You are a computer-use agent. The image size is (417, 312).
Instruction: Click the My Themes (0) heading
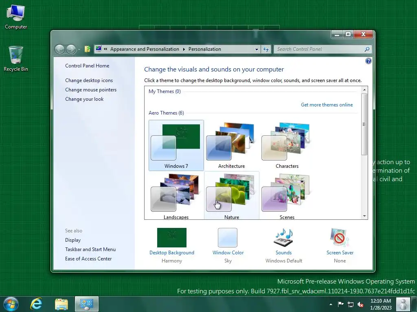(165, 91)
